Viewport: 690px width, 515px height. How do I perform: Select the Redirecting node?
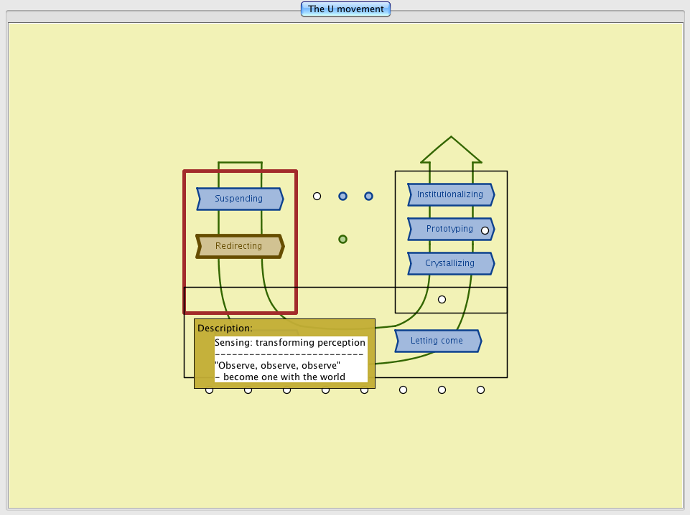click(239, 246)
